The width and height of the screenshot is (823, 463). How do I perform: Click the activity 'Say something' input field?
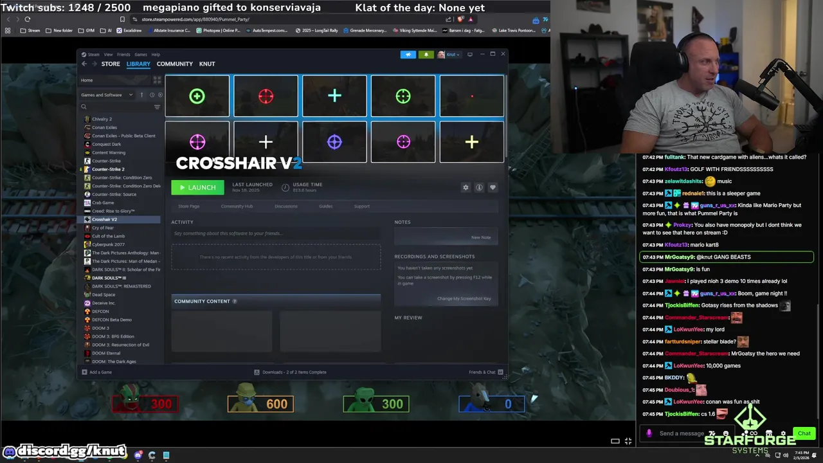point(276,233)
